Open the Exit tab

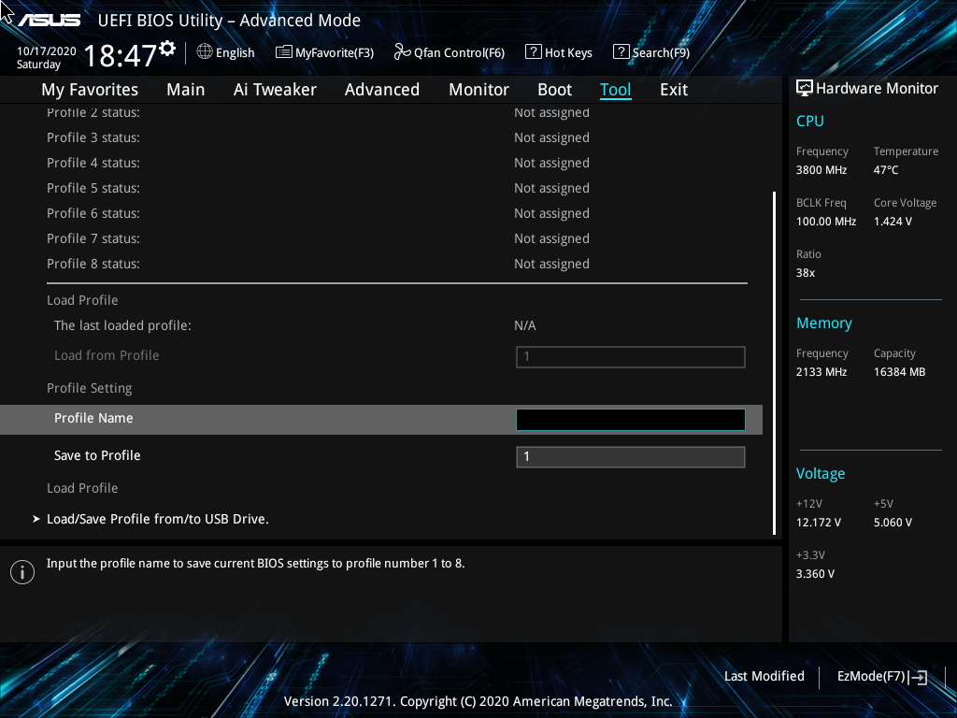click(674, 90)
